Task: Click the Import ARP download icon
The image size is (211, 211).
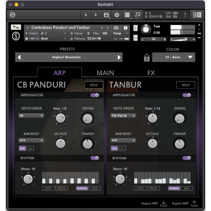Action: 163,203
